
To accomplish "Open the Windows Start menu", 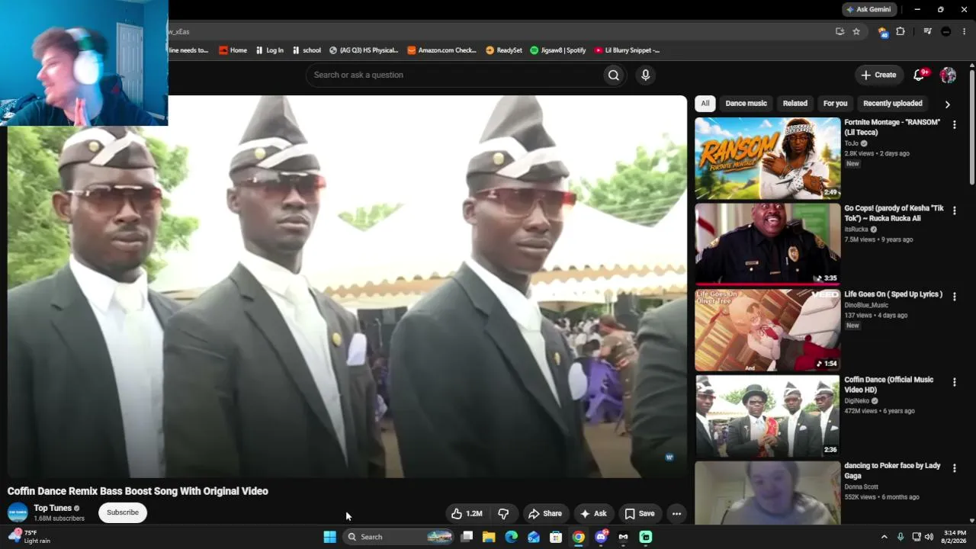I will point(329,537).
